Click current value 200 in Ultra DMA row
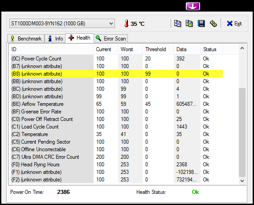Screen dimensions: 254x205 point(100,157)
